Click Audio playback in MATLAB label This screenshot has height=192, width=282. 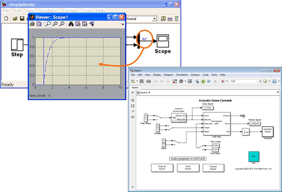[188, 159]
